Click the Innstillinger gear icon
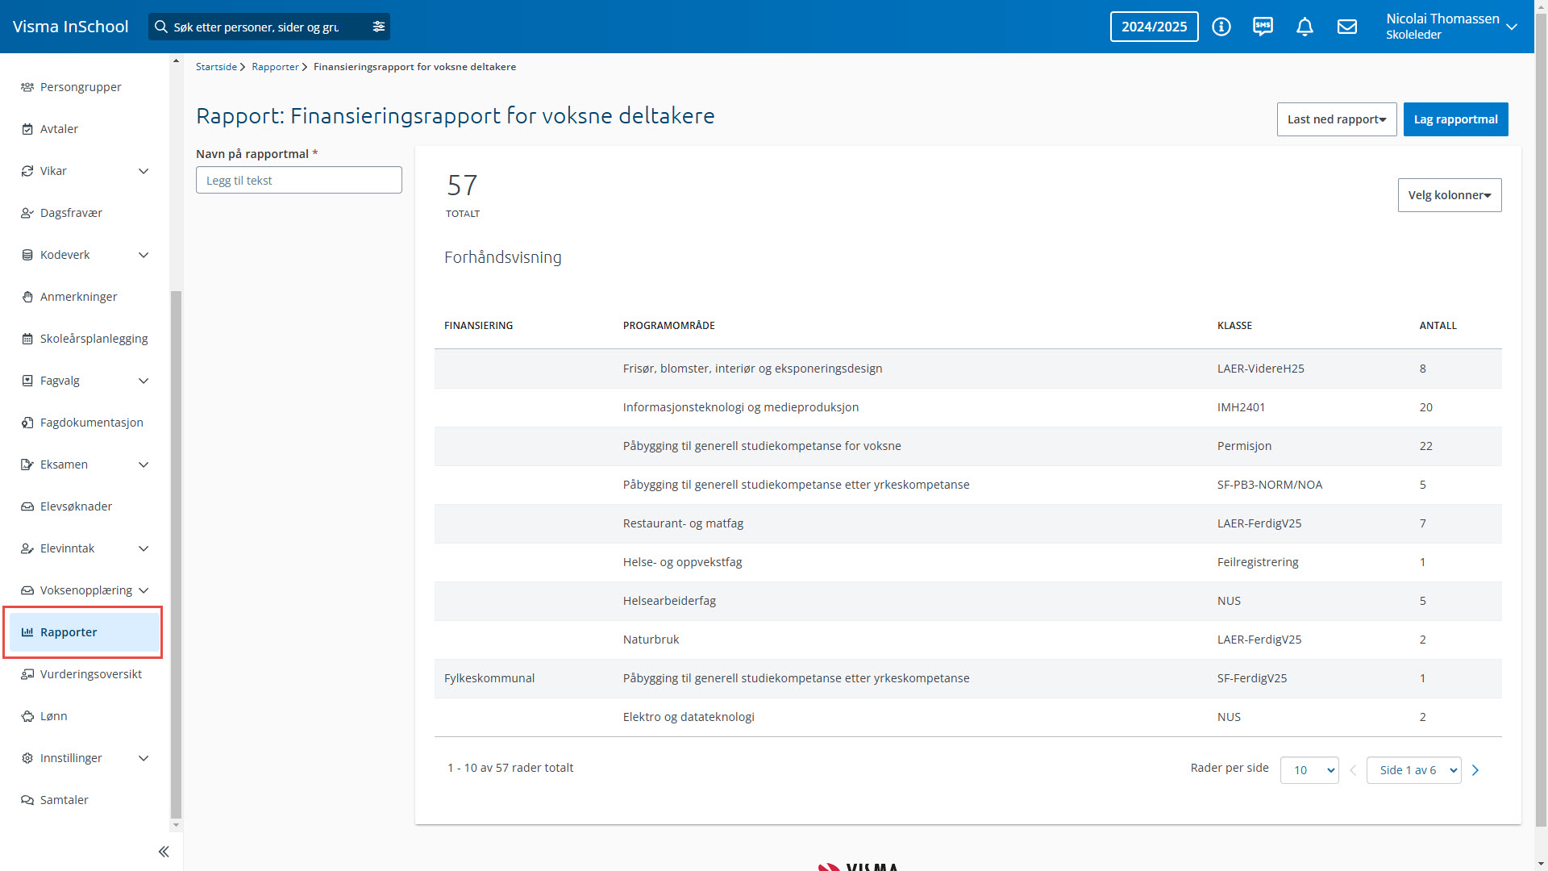1548x871 pixels. 27,758
